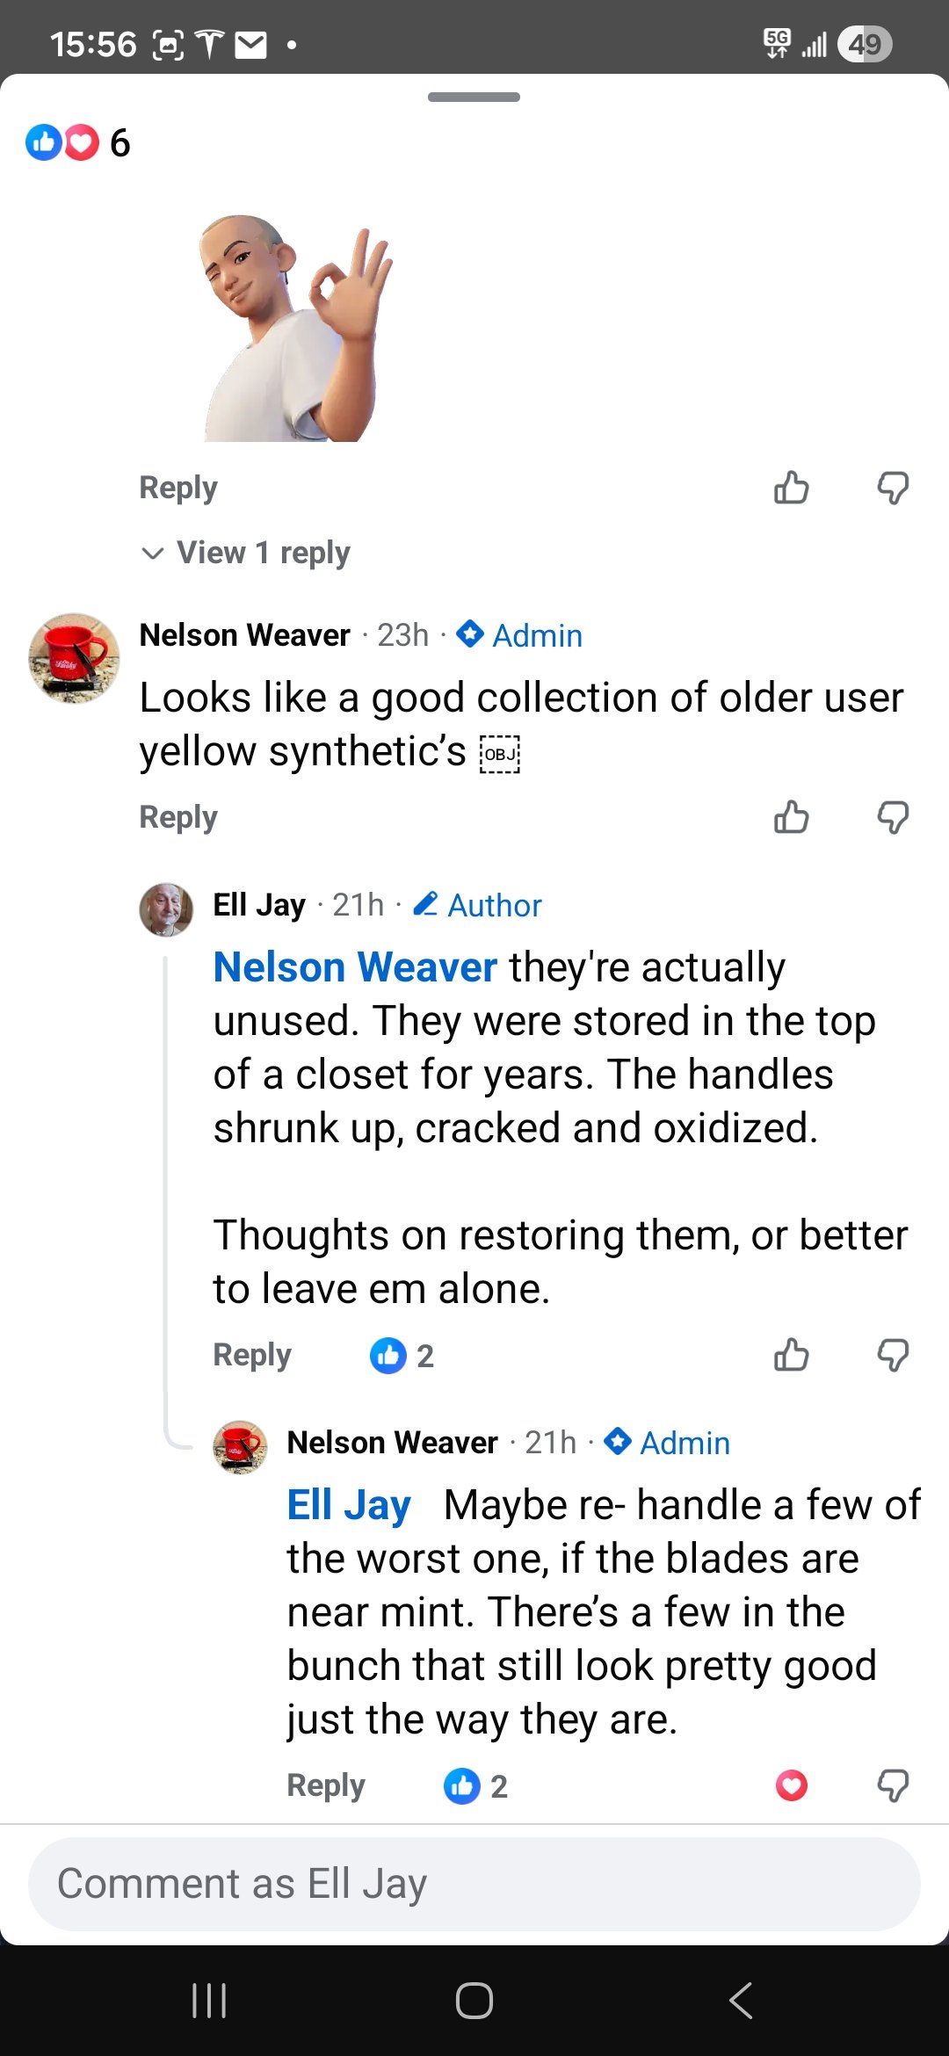This screenshot has height=2056, width=949.
Task: Open Nelson Weaver mention link in Ell Jay's reply
Action: click(355, 967)
